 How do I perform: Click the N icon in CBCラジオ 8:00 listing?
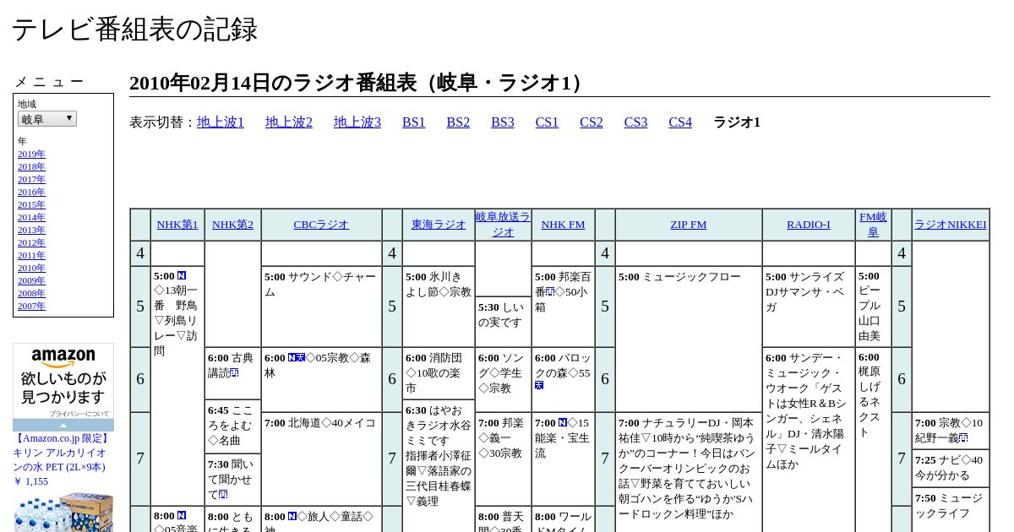point(292,516)
